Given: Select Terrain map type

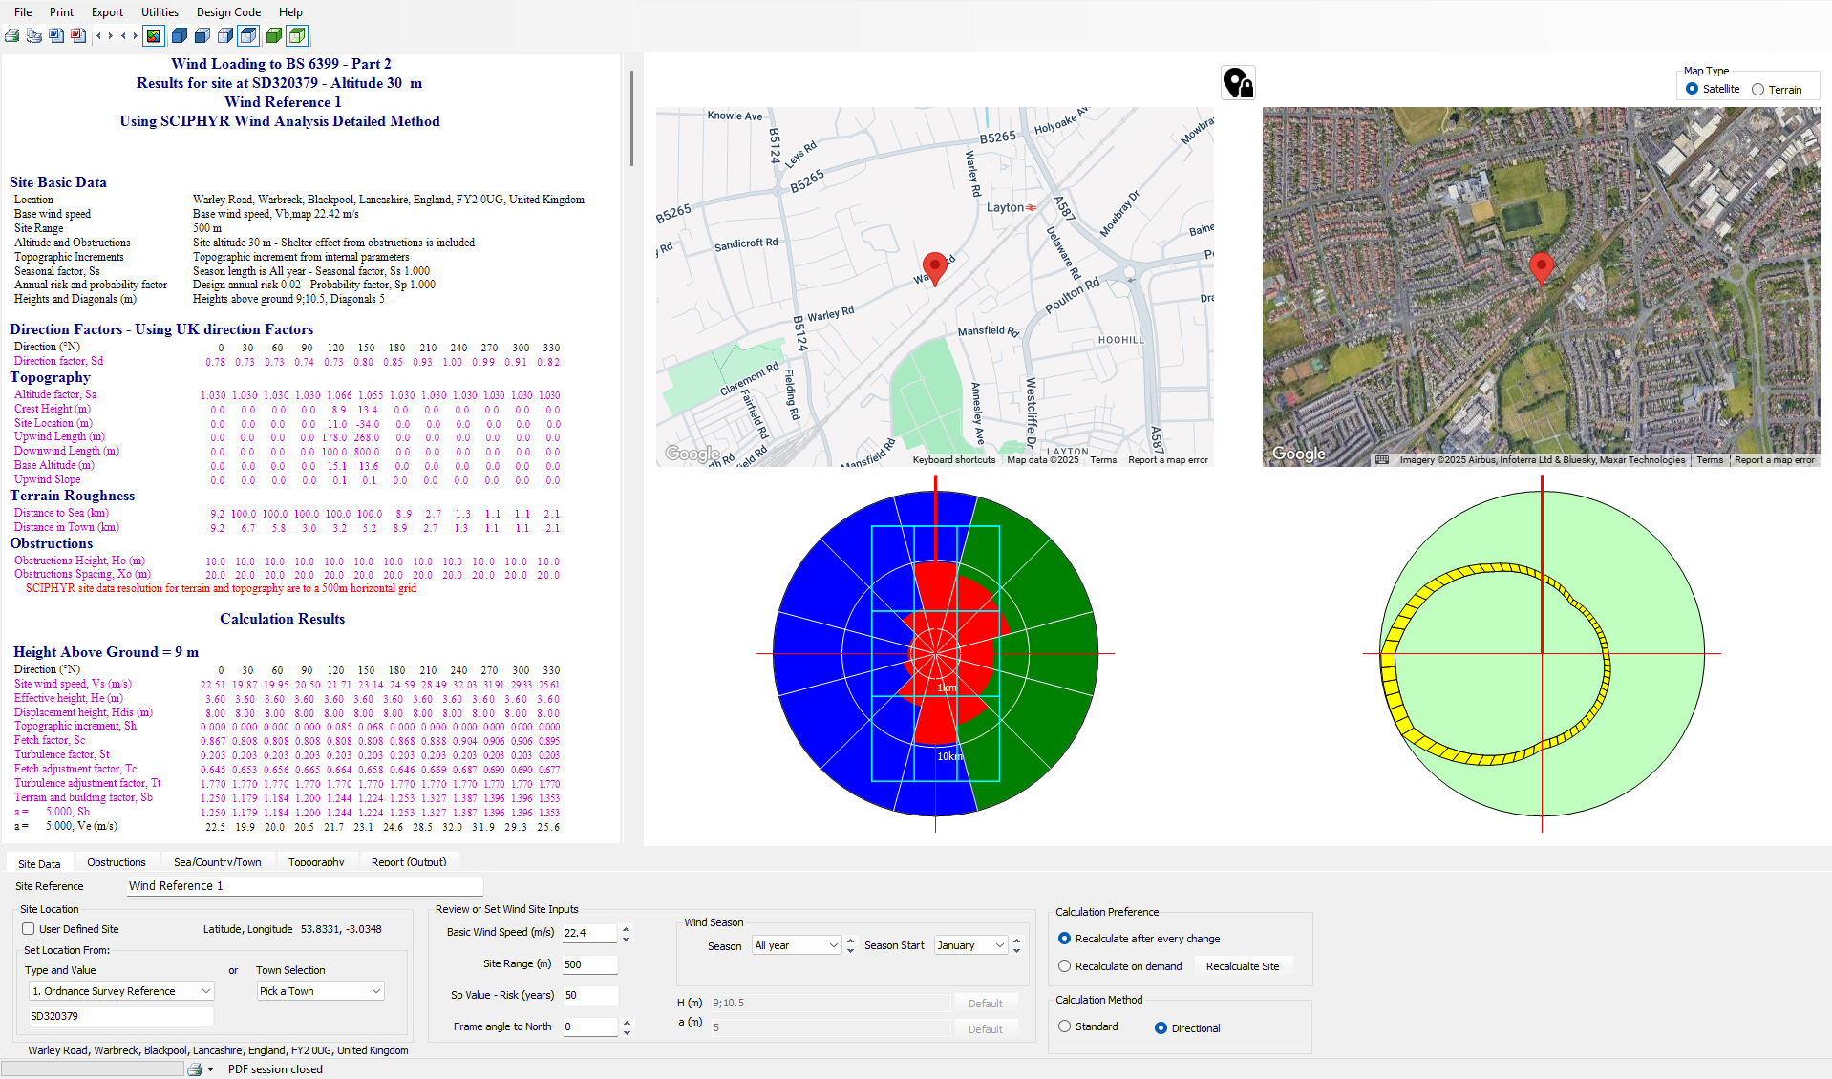Looking at the screenshot, I should [x=1757, y=90].
